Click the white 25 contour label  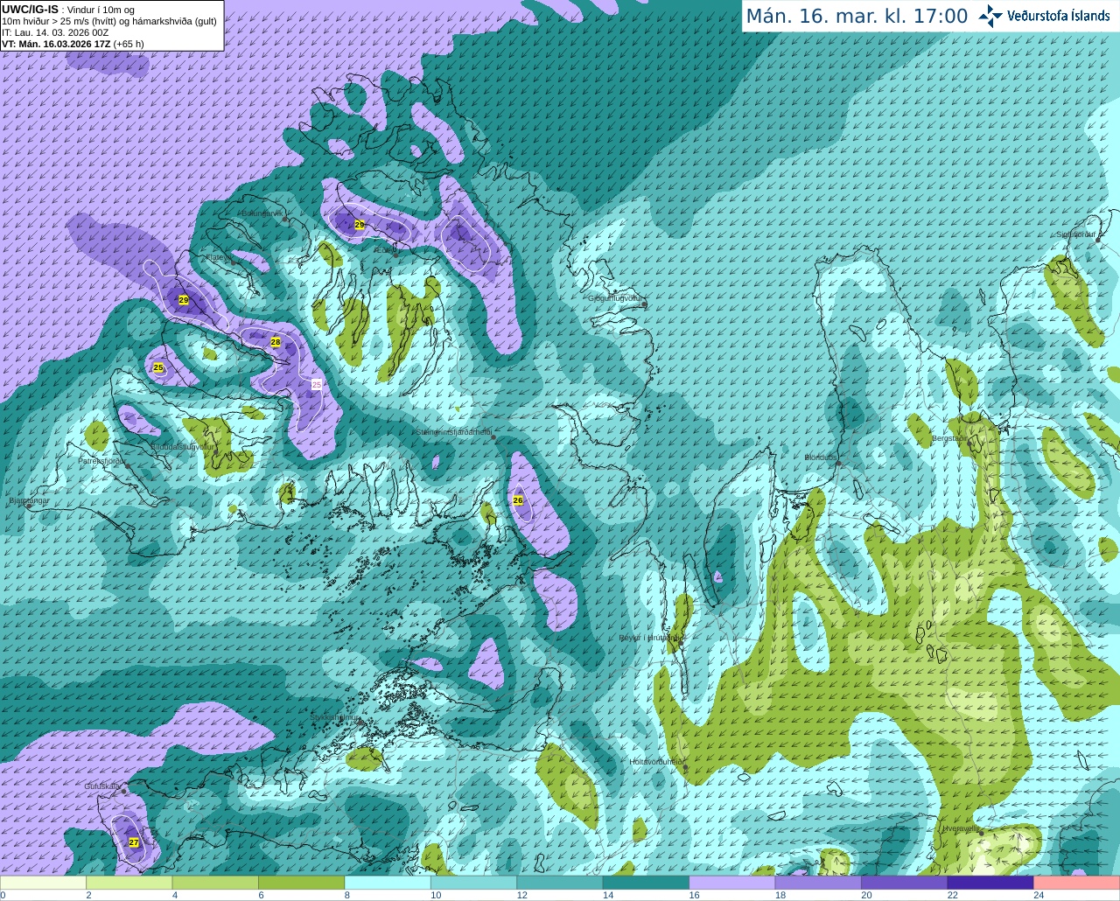click(317, 384)
